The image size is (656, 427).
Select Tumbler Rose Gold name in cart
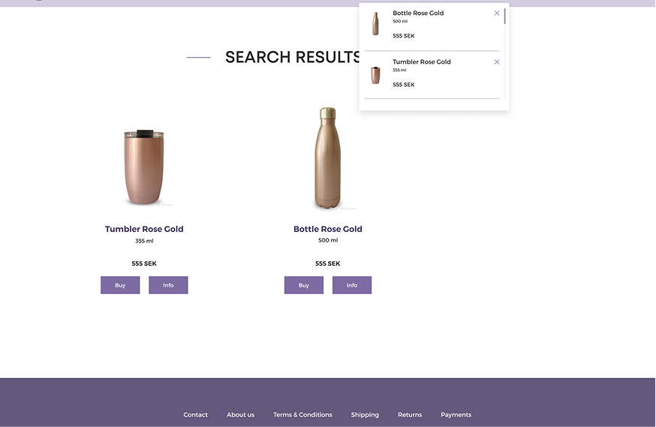[x=421, y=62]
